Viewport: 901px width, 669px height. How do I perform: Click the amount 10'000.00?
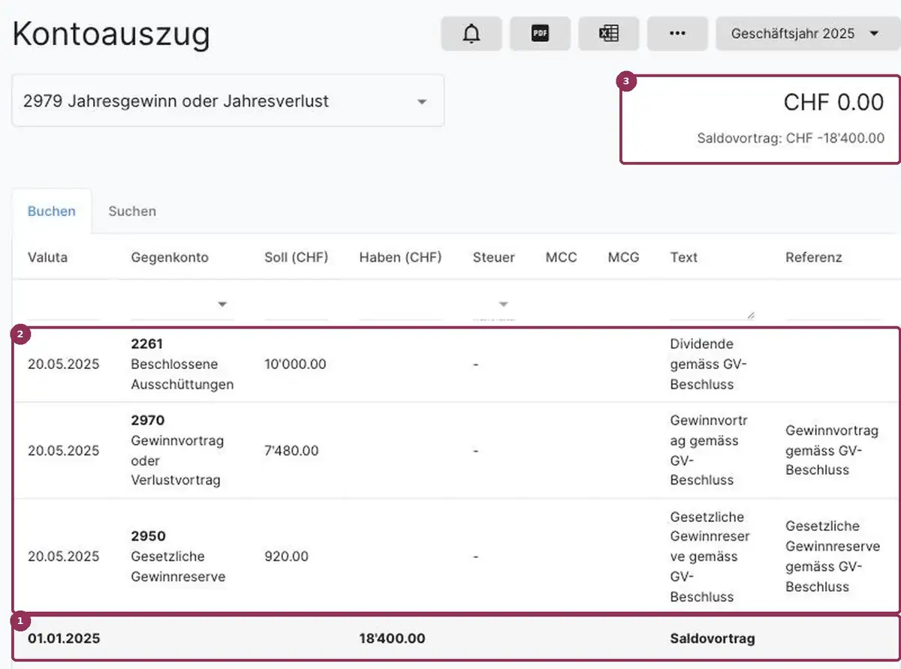click(x=295, y=364)
